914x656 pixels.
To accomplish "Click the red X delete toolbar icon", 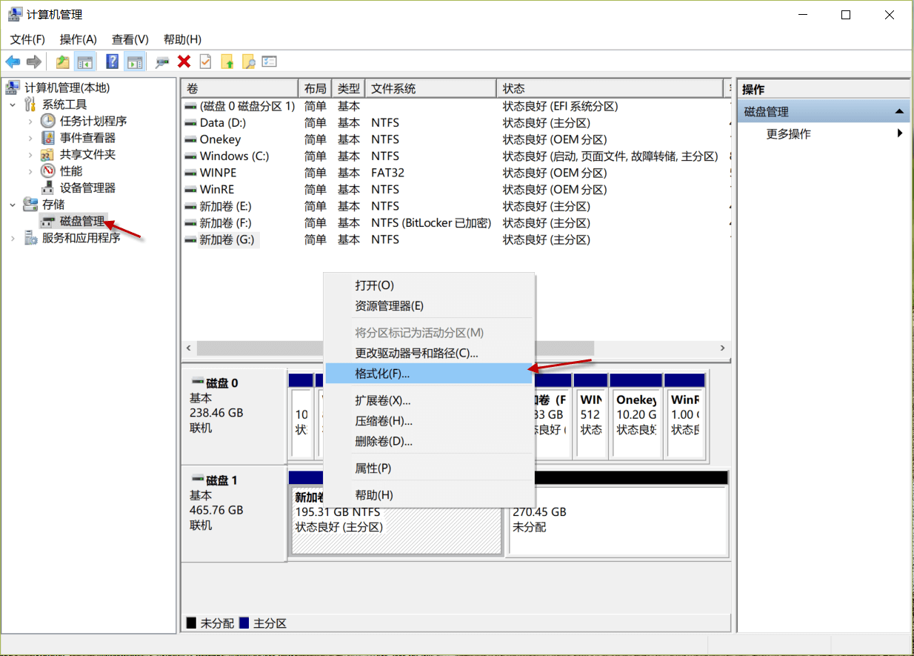I will [x=184, y=62].
